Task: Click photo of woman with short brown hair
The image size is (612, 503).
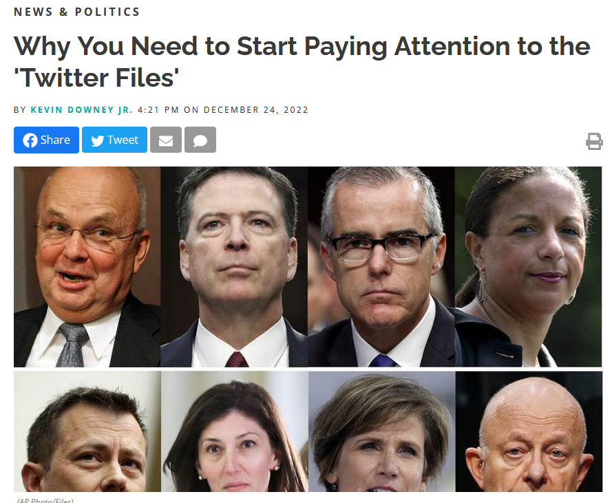Action: click(x=381, y=431)
